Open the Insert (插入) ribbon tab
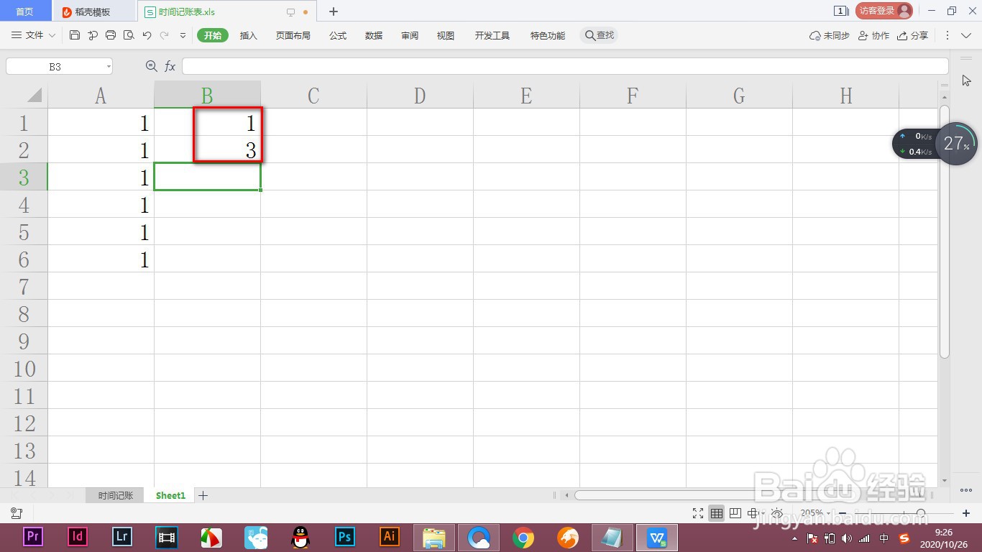The width and height of the screenshot is (982, 552). (249, 35)
